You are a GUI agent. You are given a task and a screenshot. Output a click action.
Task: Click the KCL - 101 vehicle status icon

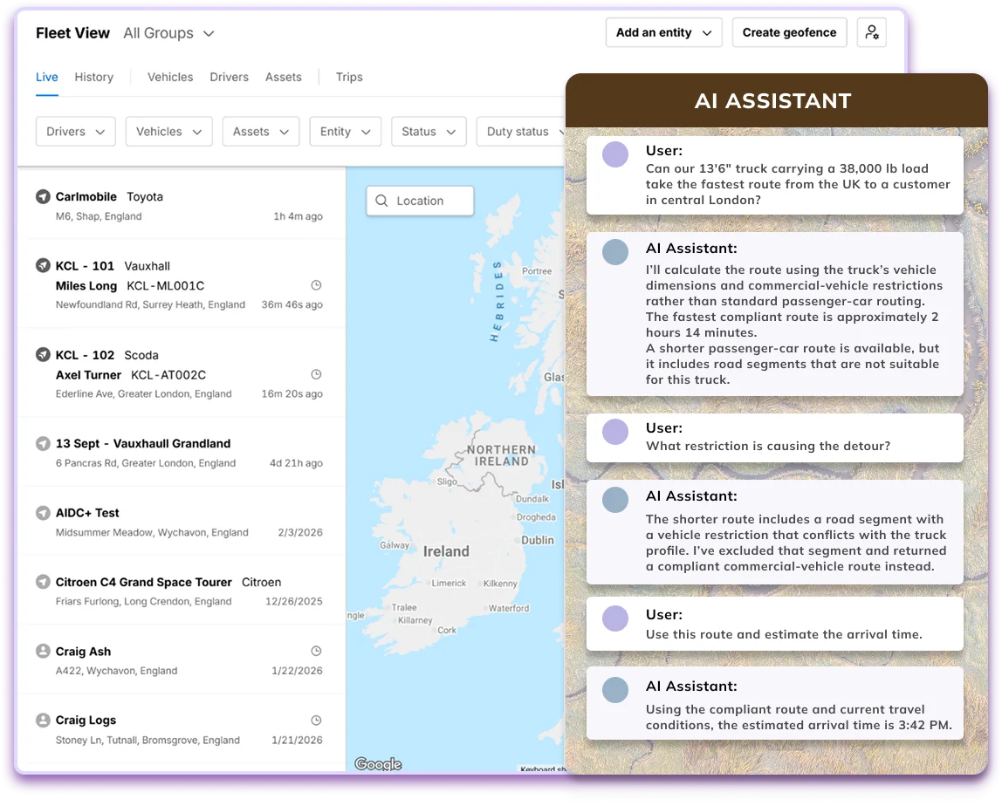click(43, 266)
